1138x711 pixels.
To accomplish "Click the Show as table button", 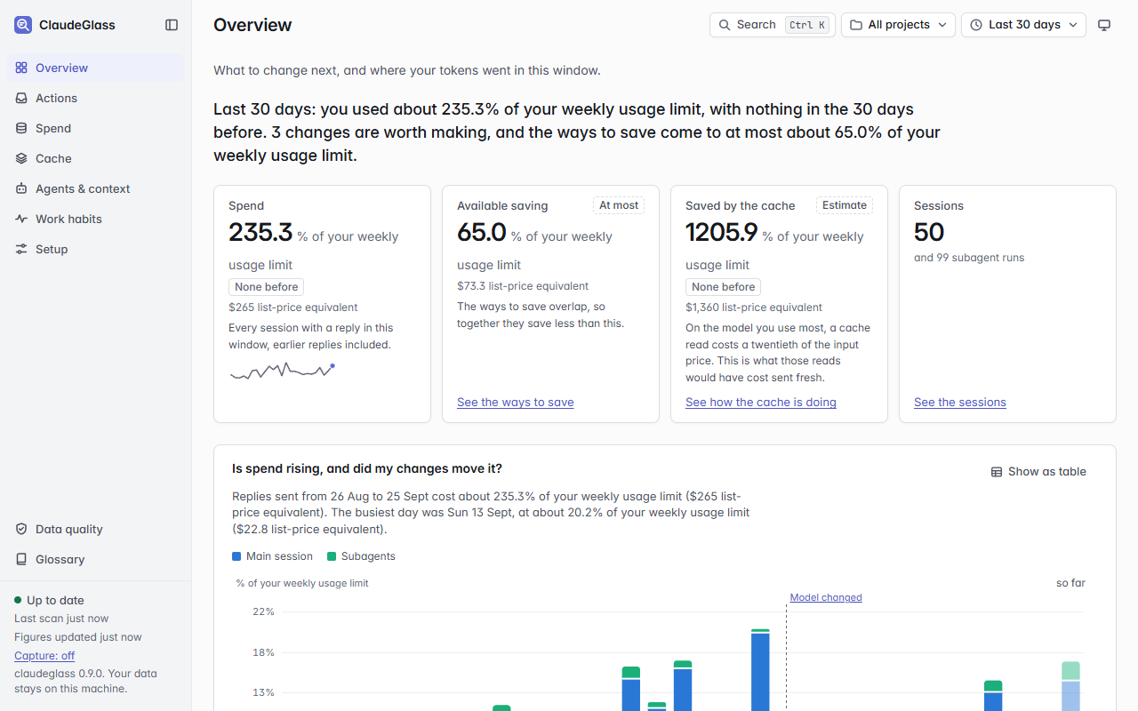I will tap(1038, 472).
